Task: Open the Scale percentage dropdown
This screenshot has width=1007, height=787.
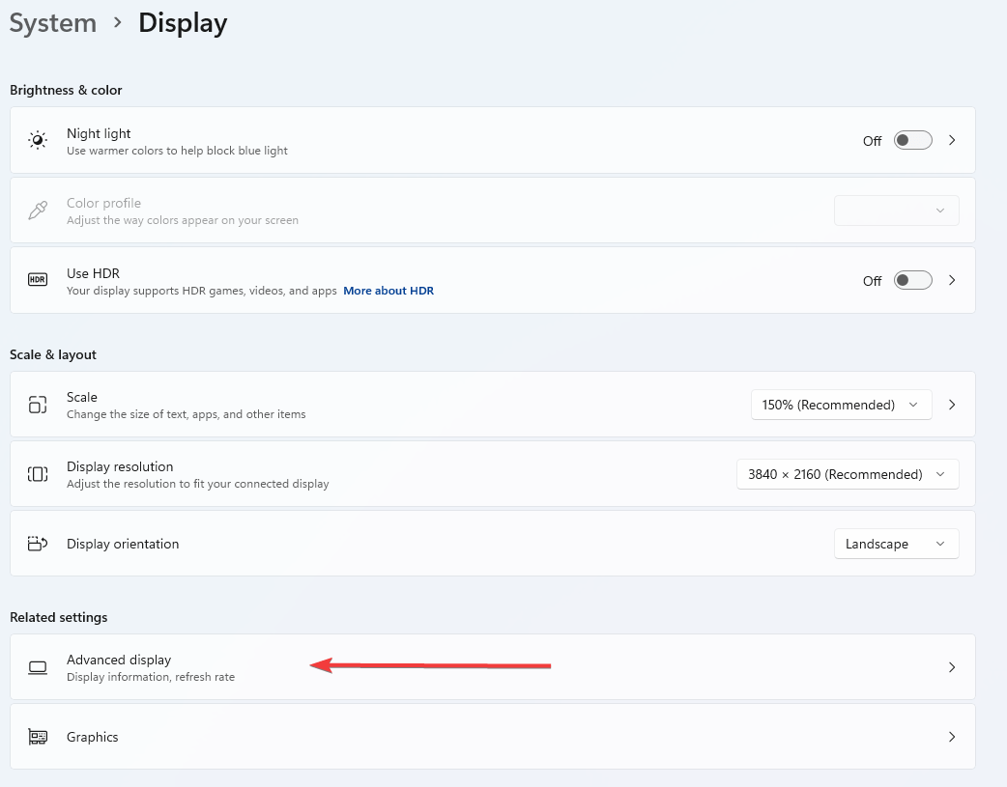Action: click(x=841, y=404)
